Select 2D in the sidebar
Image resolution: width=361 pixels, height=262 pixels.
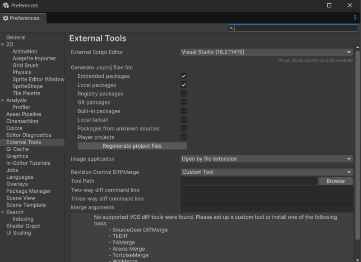(x=9, y=45)
